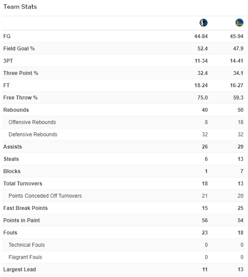Select the Offensive Rebounds sub-row
Viewport: 248px width, 277px height.
pyautogui.click(x=124, y=122)
